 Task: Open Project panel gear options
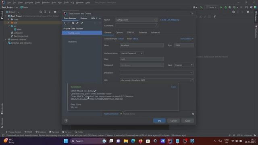[55, 12]
